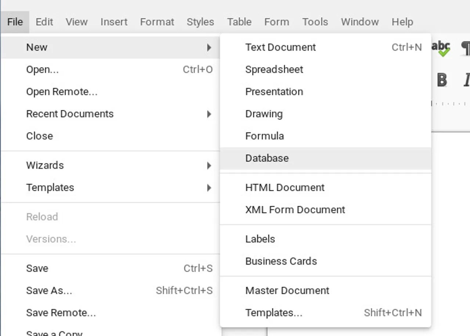Click the spellcheck abc icon

point(441,49)
